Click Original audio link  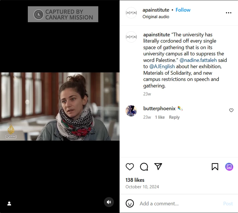(x=156, y=17)
